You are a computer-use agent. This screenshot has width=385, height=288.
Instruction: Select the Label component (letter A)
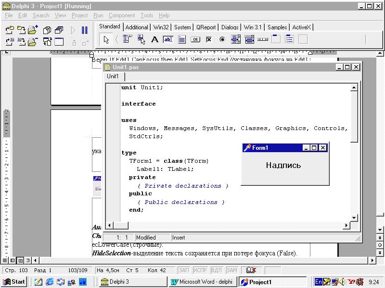click(x=154, y=39)
